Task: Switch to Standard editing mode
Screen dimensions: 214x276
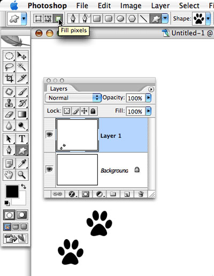Action: coord(9,215)
